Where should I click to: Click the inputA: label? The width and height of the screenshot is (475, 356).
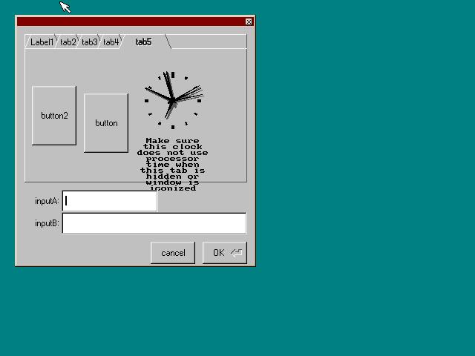pos(47,201)
